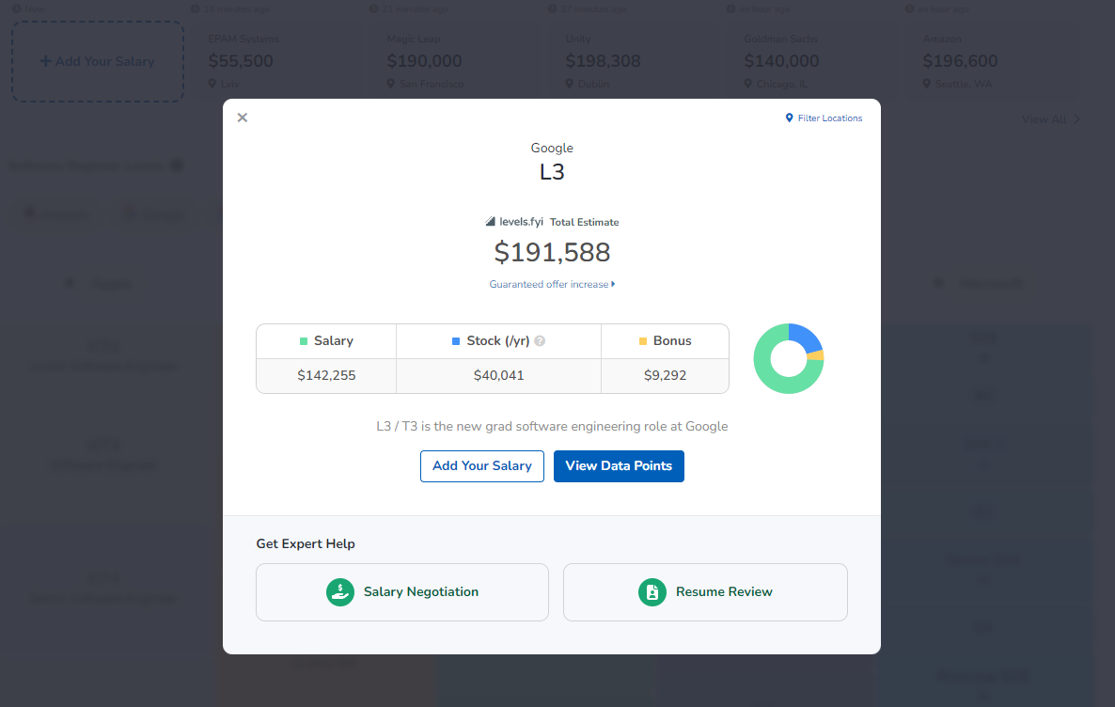Click the L3 / T3 new grad description text
The width and height of the screenshot is (1115, 707).
pyautogui.click(x=552, y=426)
